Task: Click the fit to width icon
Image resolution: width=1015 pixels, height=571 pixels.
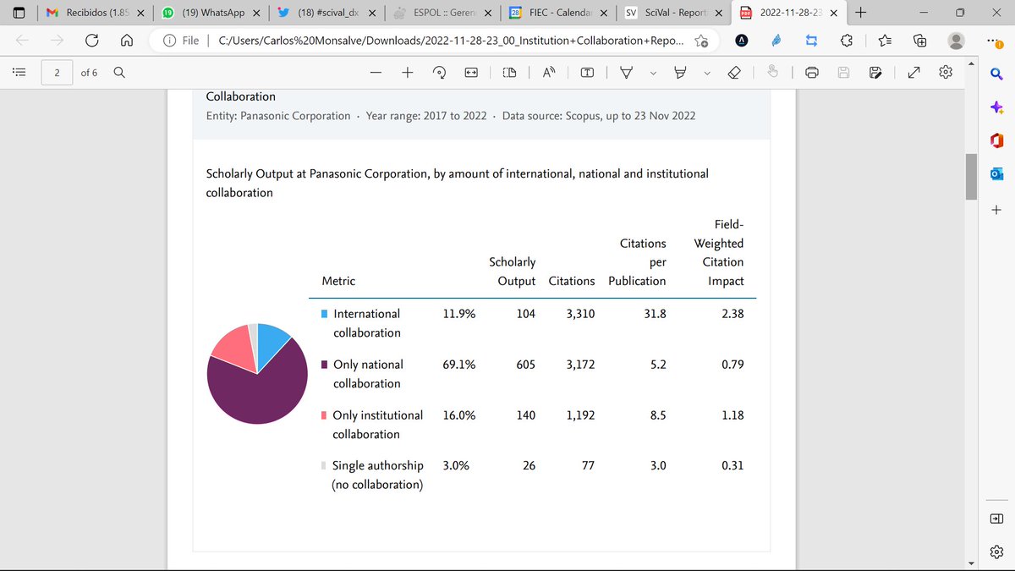Action: pos(472,73)
